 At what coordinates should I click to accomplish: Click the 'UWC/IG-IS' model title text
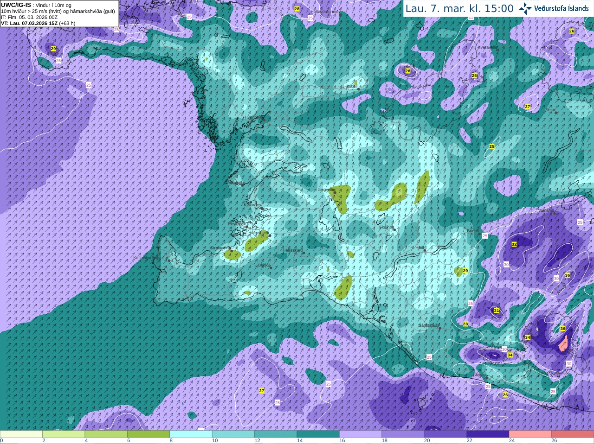[16, 5]
